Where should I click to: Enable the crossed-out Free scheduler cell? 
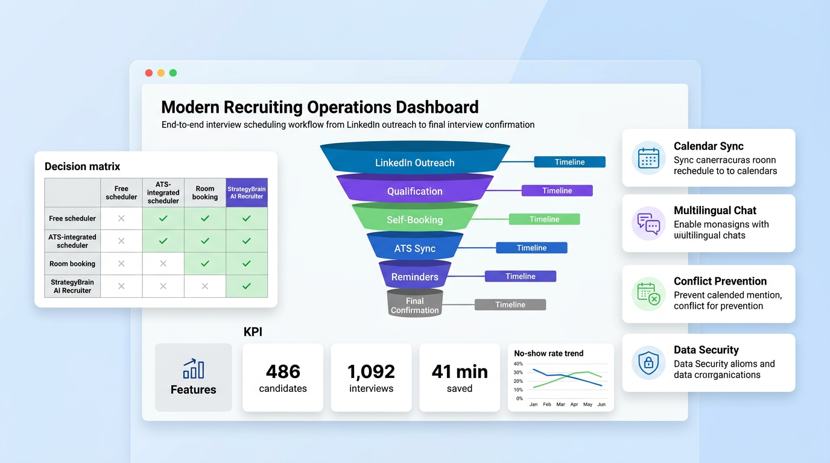(121, 218)
